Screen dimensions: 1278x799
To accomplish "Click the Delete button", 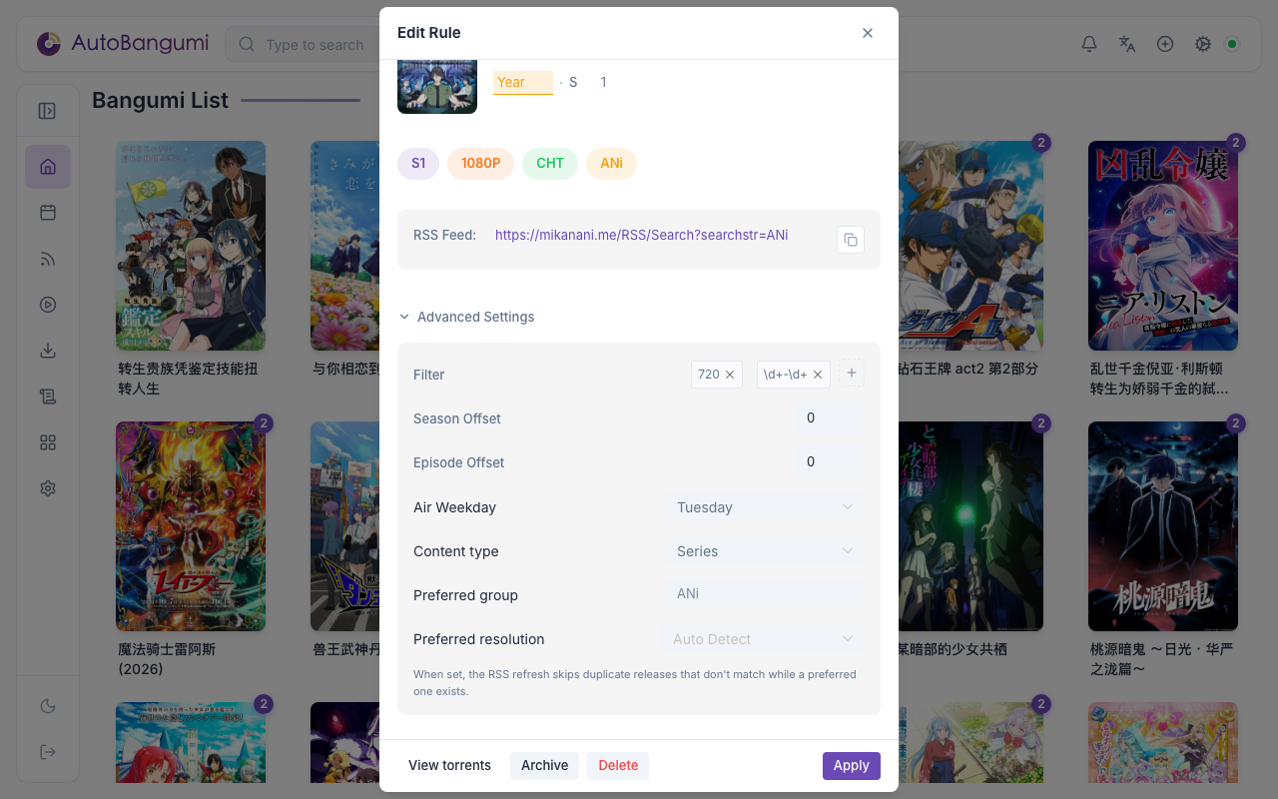I will (x=618, y=765).
